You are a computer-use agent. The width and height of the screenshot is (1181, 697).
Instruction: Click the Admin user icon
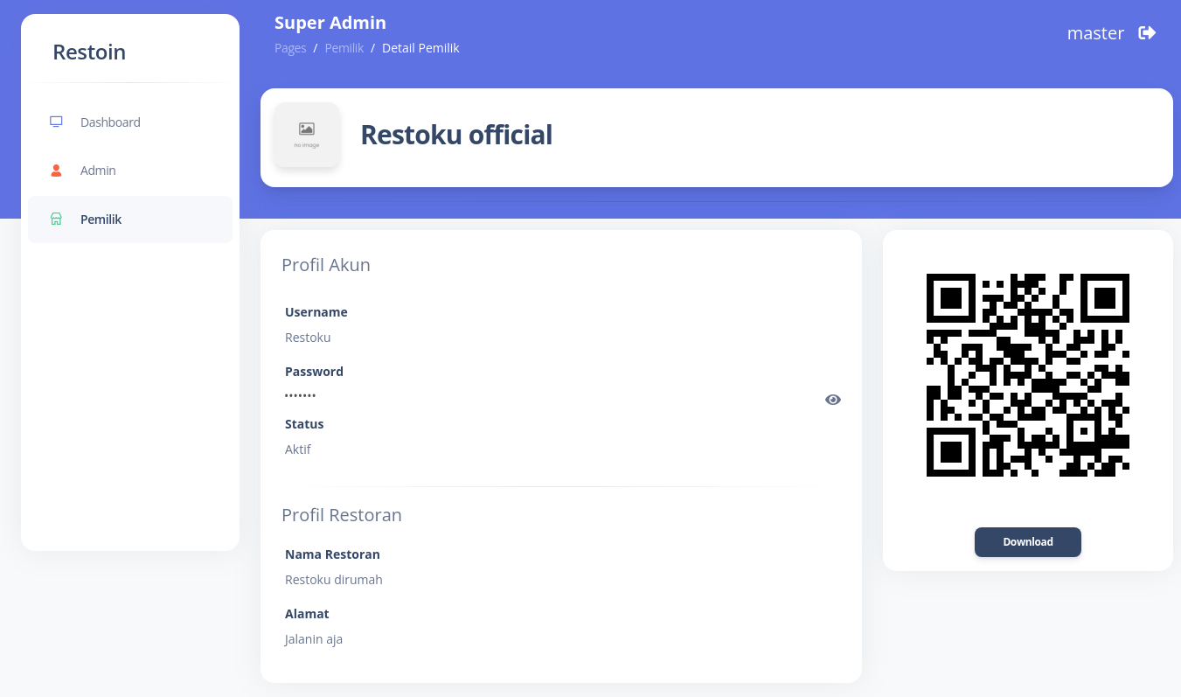coord(56,171)
